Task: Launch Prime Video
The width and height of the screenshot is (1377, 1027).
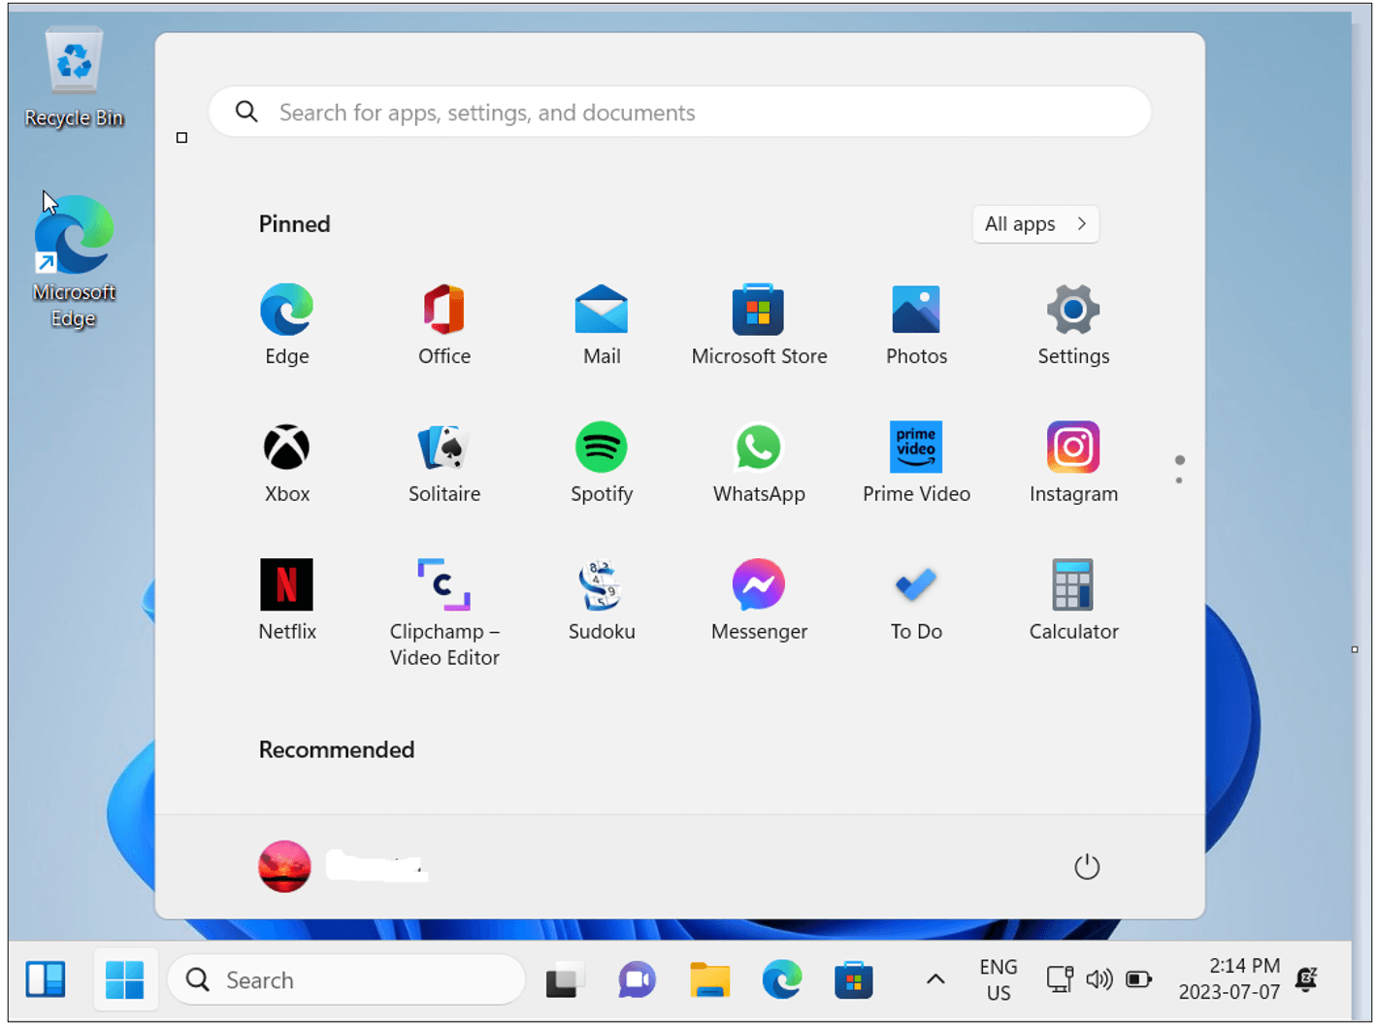Action: 916,462
